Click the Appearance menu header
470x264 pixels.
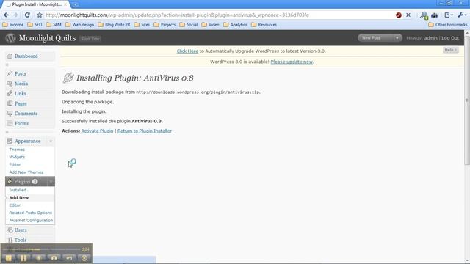[x=27, y=141]
